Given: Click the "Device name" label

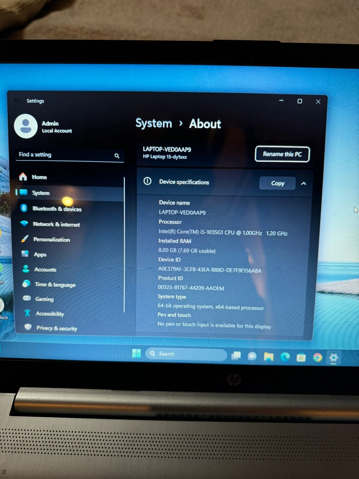Looking at the screenshot, I should click(174, 203).
